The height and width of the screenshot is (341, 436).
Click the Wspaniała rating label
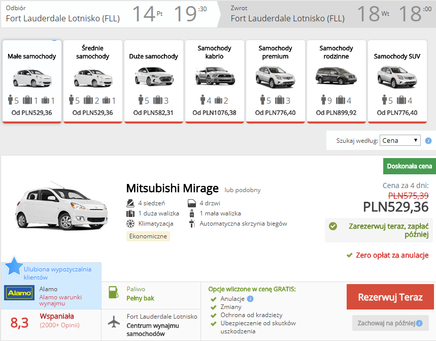pos(57,316)
